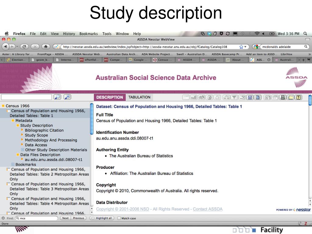Click the recycle clear toolbar icon
The height and width of the screenshot is (234, 312).
coord(217,97)
